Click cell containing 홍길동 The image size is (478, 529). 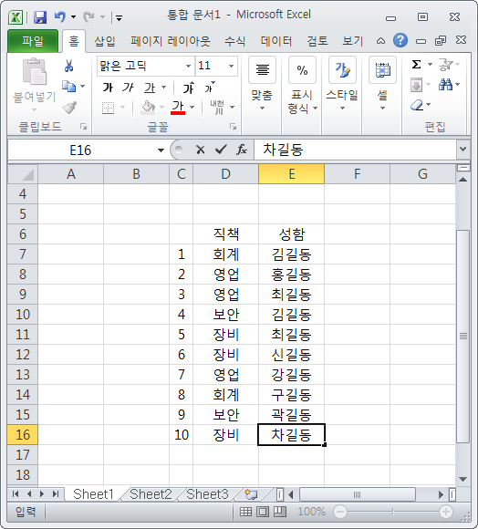(292, 275)
